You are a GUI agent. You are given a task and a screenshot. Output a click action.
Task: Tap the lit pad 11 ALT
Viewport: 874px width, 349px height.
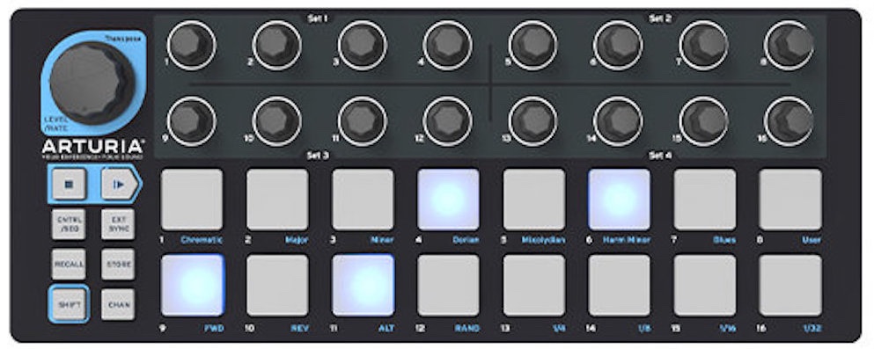[363, 286]
